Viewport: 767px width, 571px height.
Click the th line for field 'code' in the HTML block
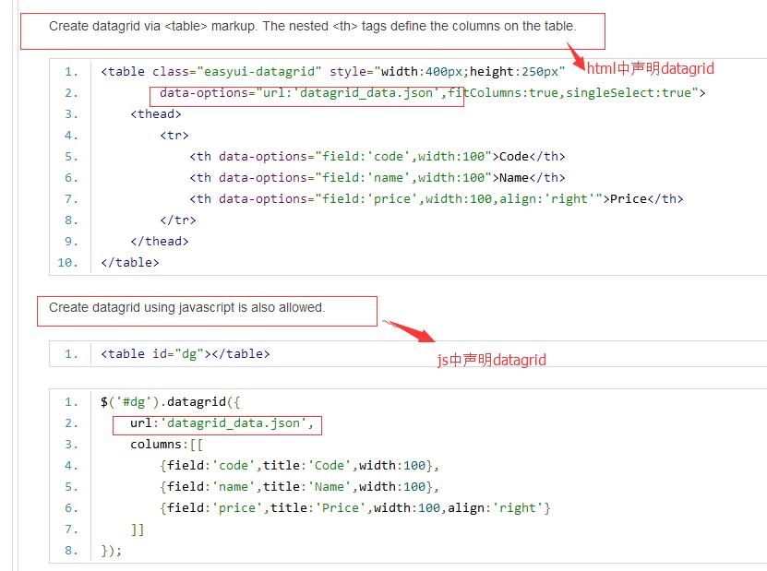tap(378, 157)
